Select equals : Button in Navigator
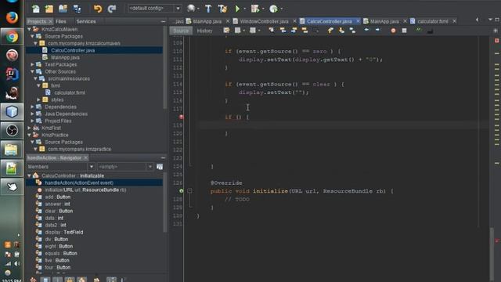 pyautogui.click(x=61, y=253)
